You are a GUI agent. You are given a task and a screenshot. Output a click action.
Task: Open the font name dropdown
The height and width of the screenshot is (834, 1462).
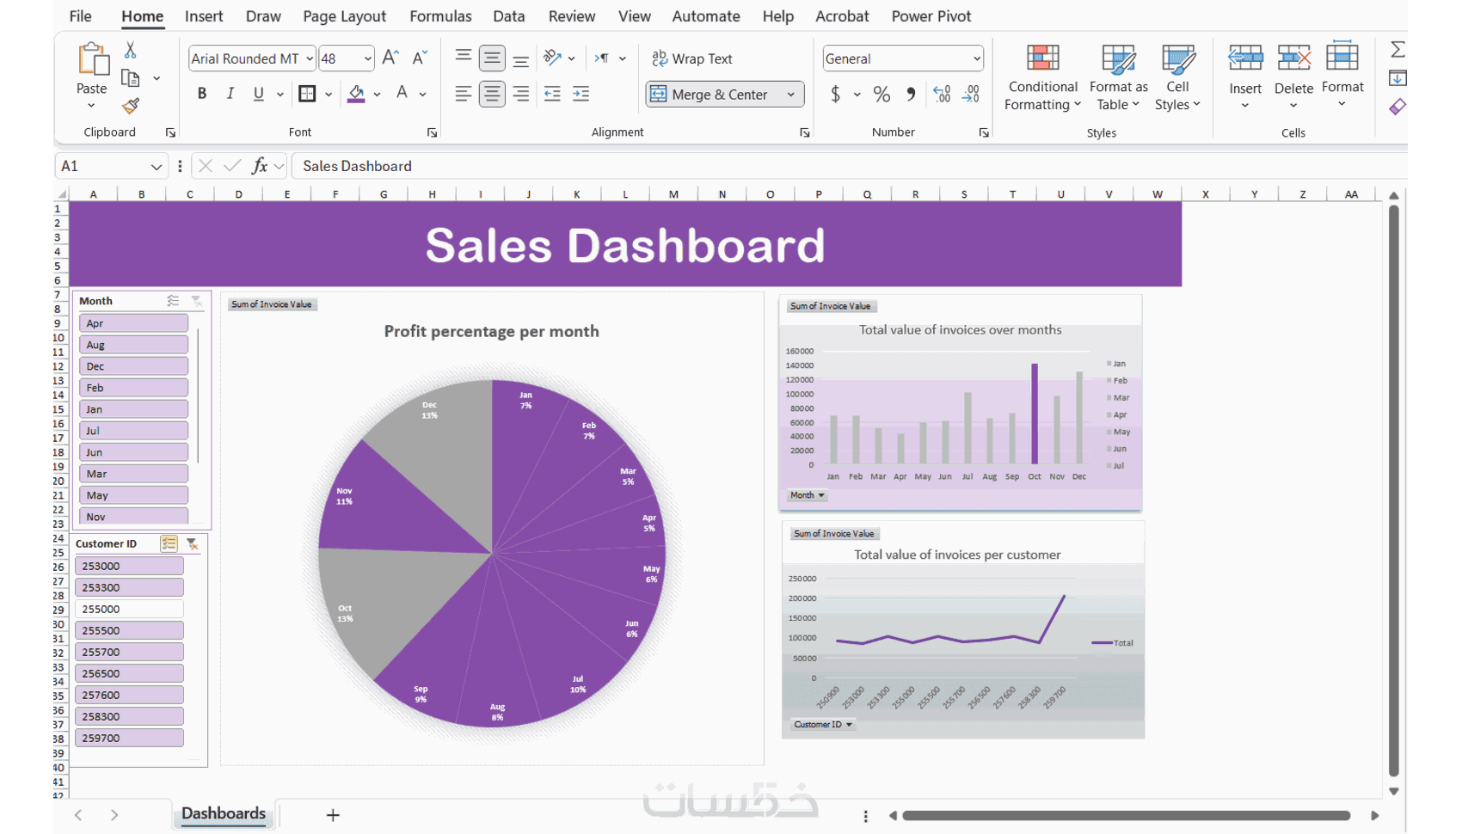(x=310, y=58)
